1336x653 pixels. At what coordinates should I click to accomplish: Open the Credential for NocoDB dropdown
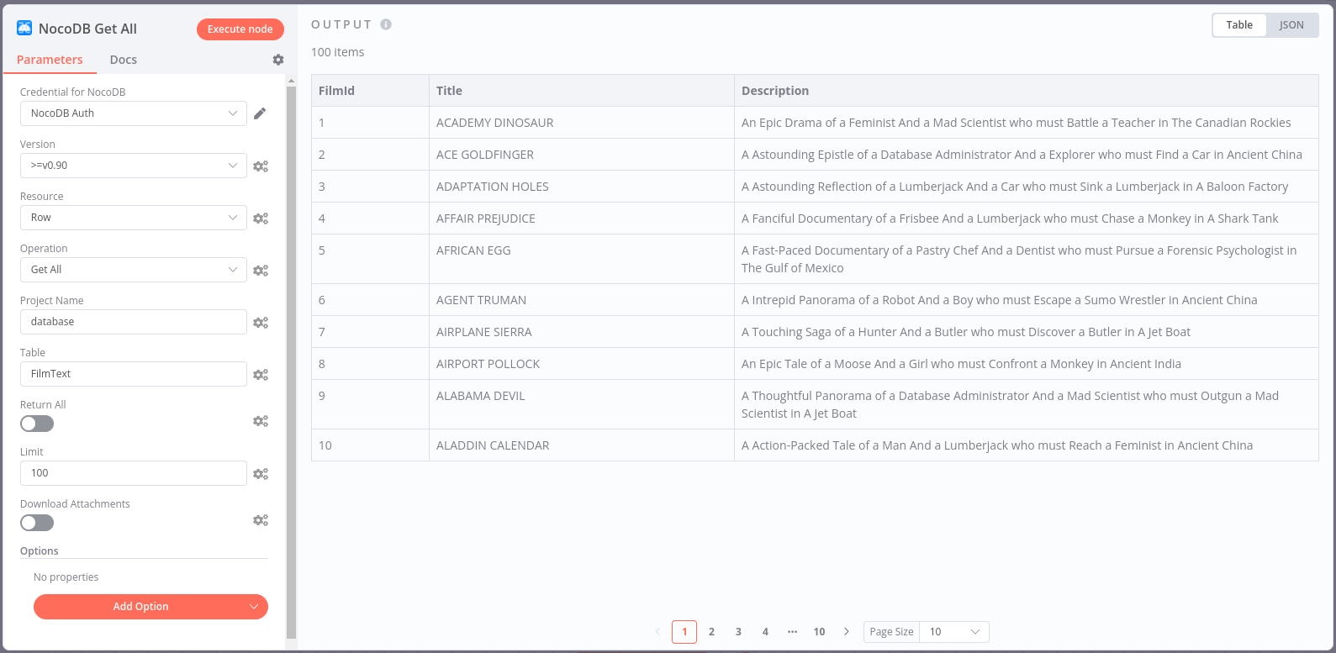pyautogui.click(x=133, y=113)
